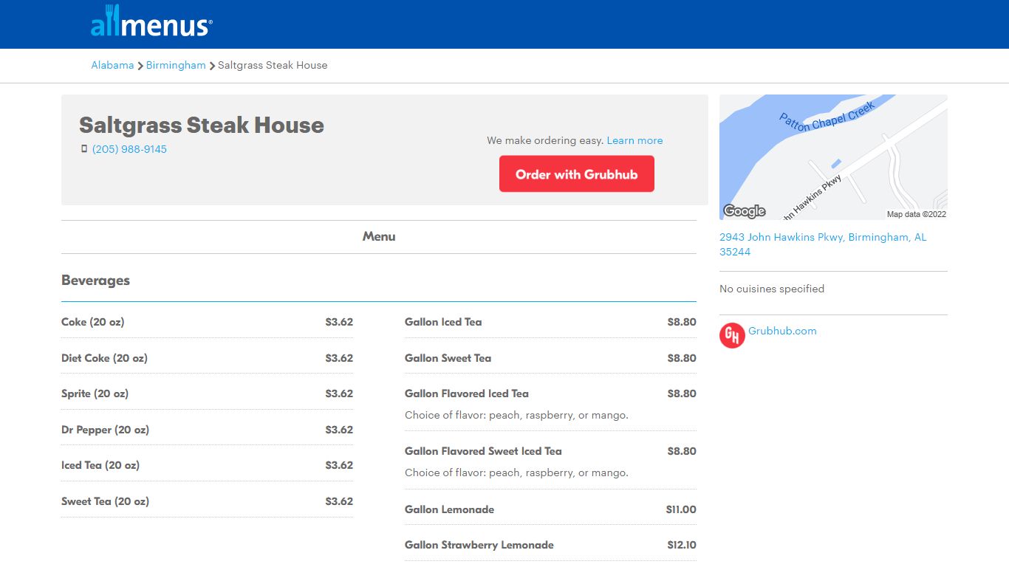Select Coke (20 oz) menu item

[92, 322]
